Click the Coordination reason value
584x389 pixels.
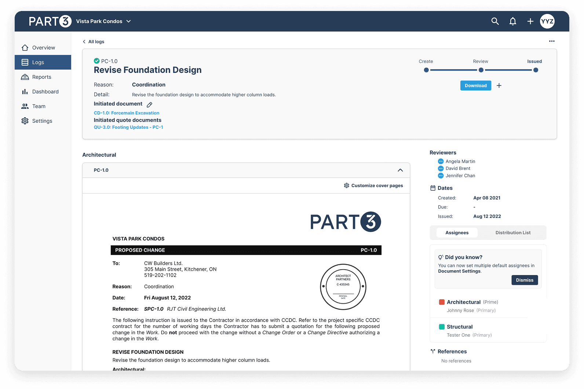(149, 85)
